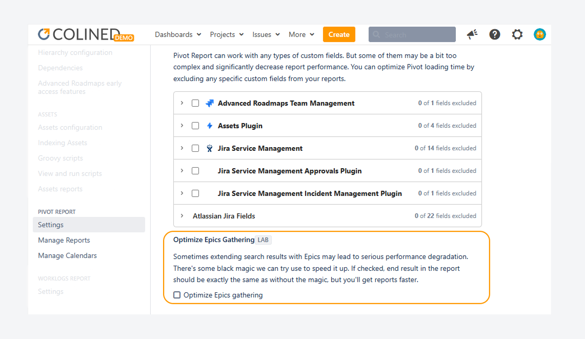
Task: Open Groovy scripts in sidebar
Action: (60, 158)
